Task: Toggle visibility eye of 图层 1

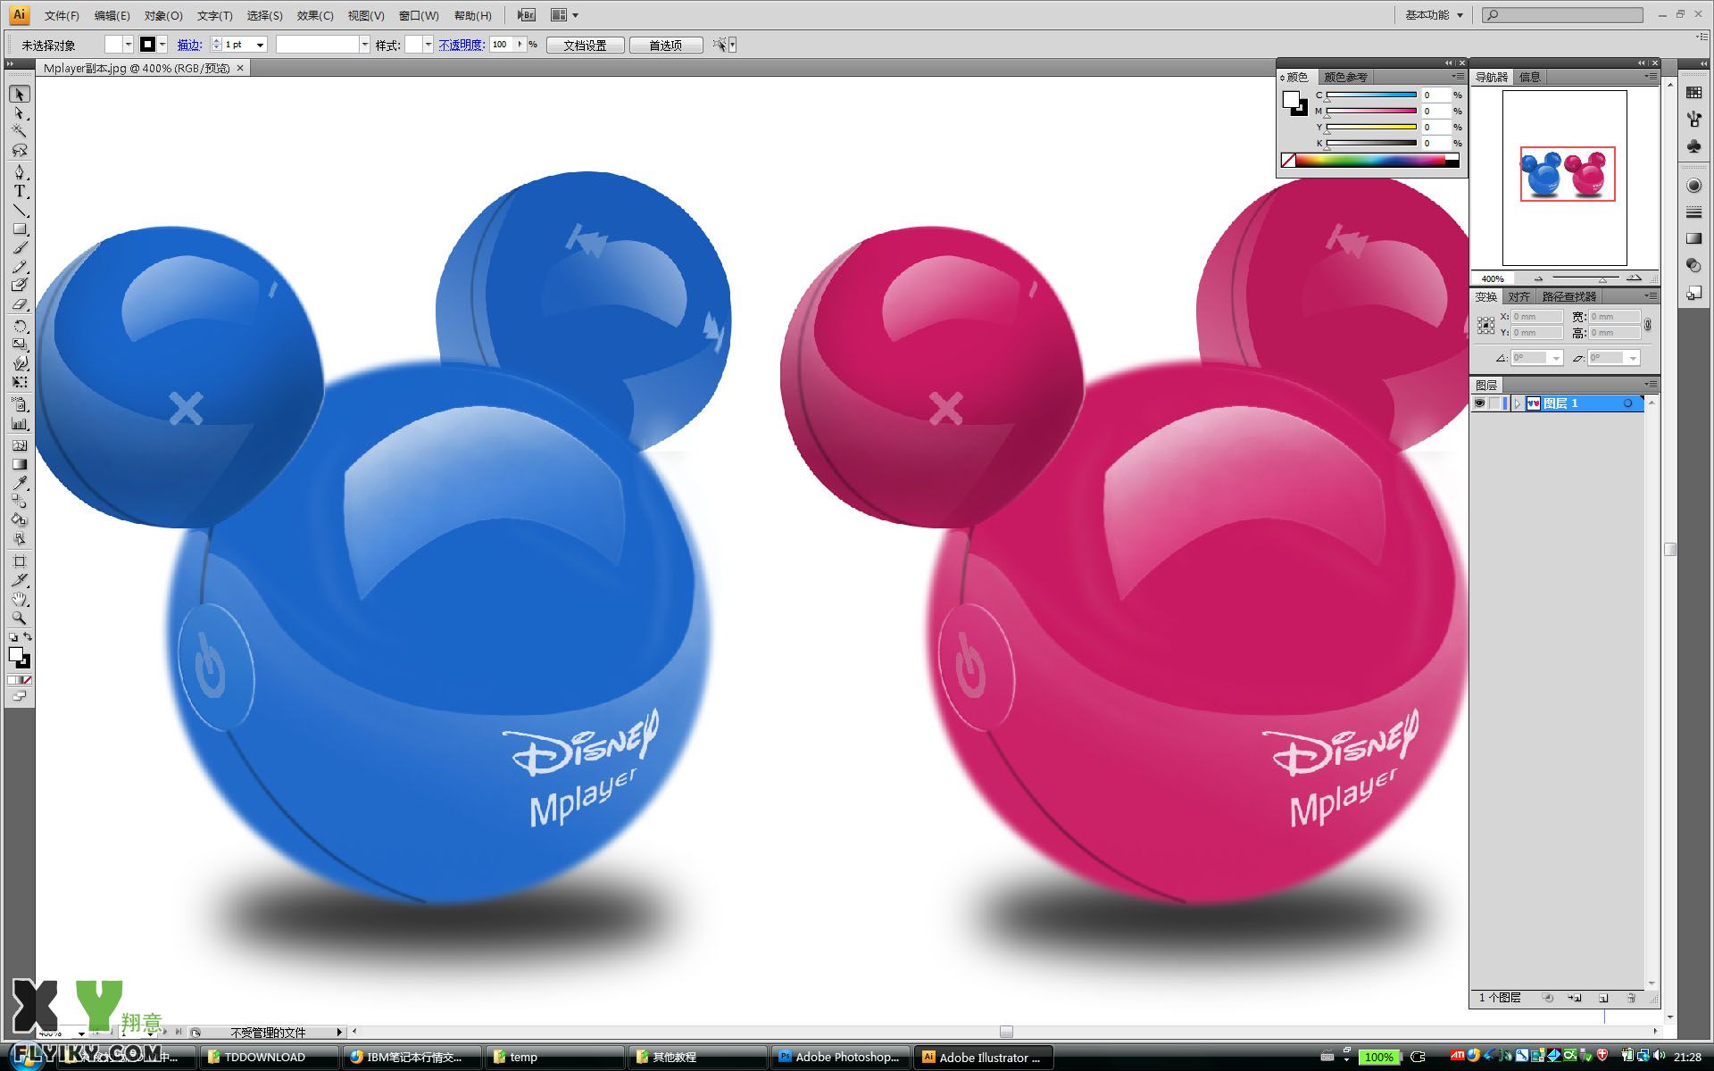Action: (1479, 403)
